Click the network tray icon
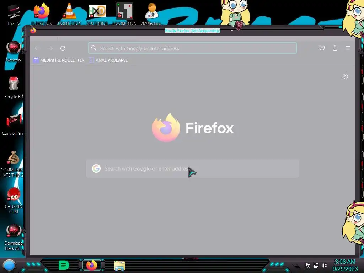The width and height of the screenshot is (364, 273). tap(316, 265)
